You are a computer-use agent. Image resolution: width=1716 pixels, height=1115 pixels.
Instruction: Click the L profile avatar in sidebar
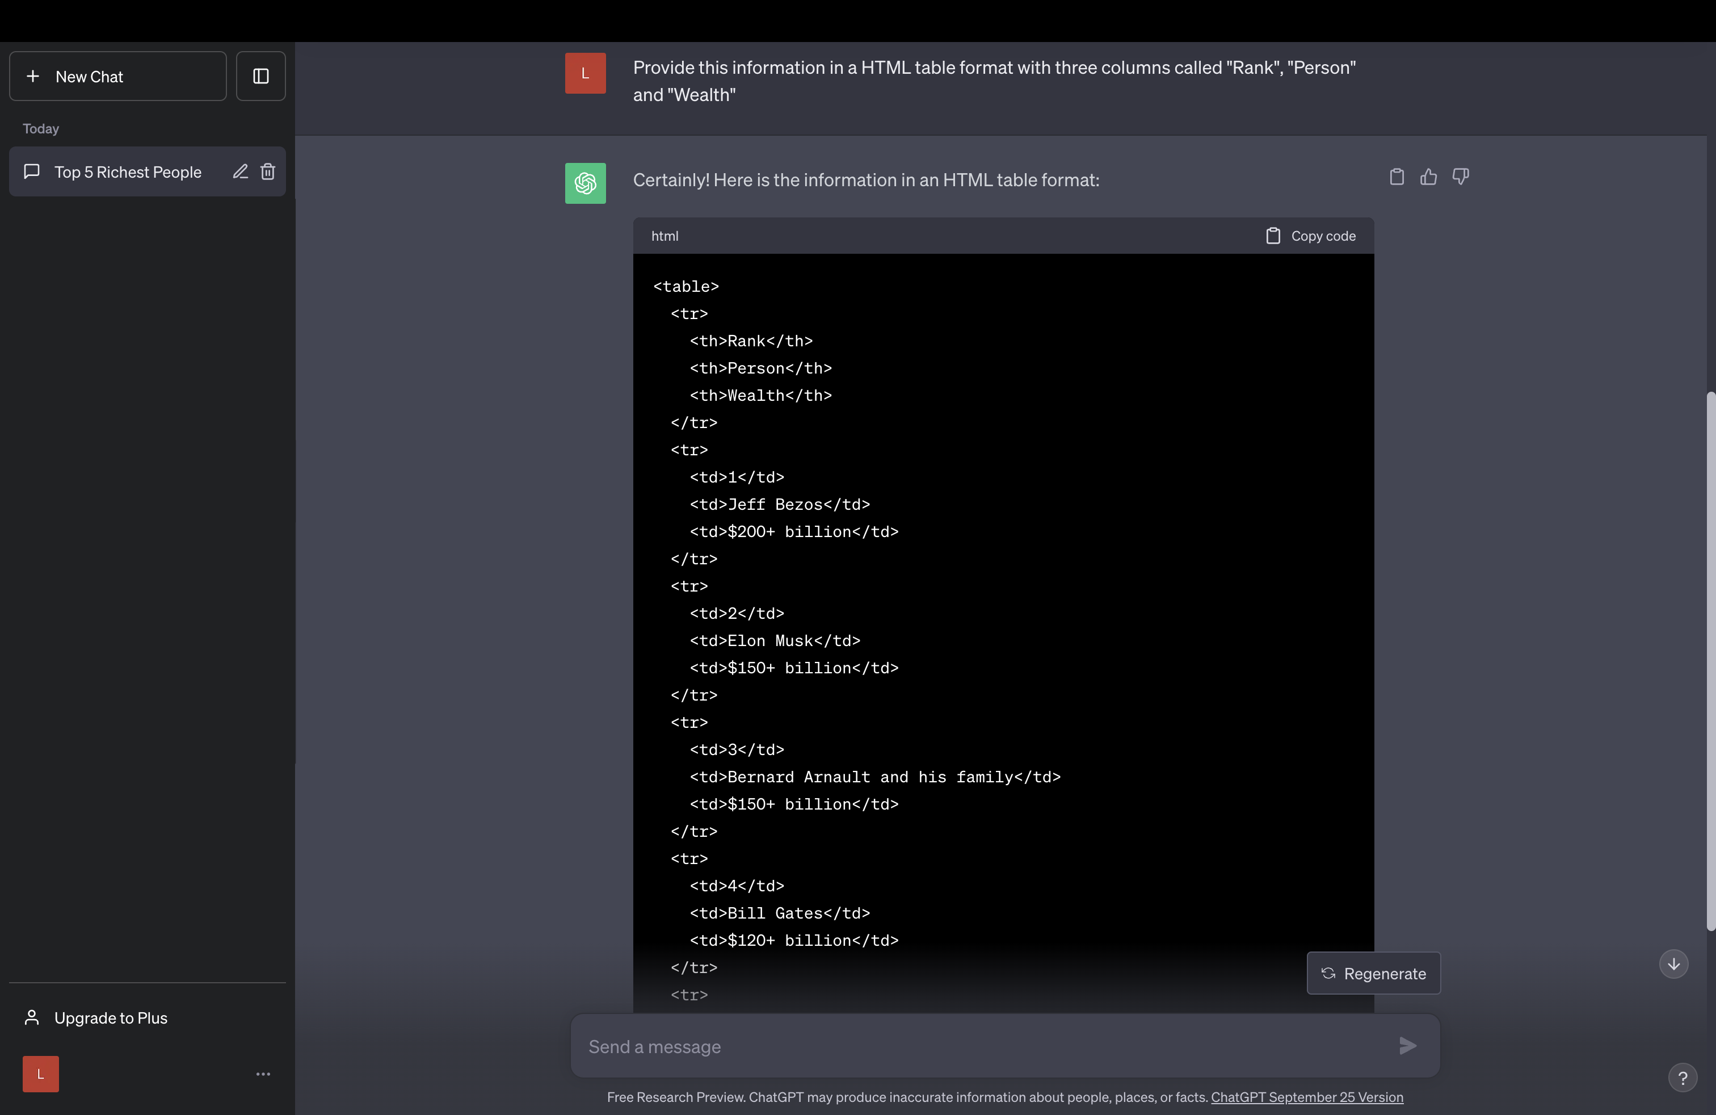tap(40, 1075)
